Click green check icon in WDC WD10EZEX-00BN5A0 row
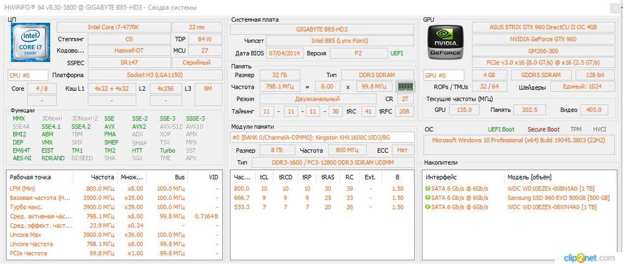 (x=427, y=189)
